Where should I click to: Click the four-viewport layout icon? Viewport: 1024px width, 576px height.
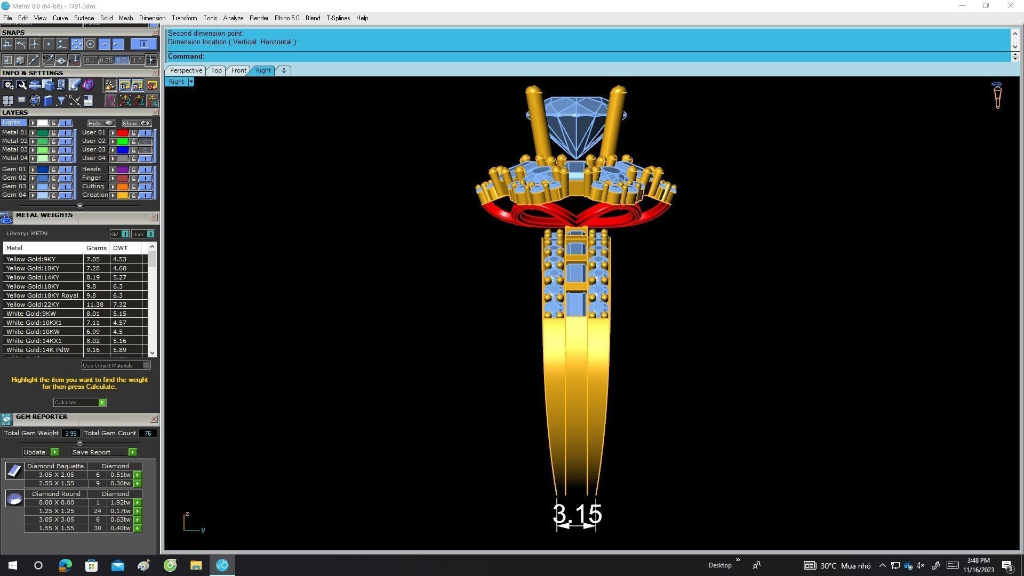[8, 100]
